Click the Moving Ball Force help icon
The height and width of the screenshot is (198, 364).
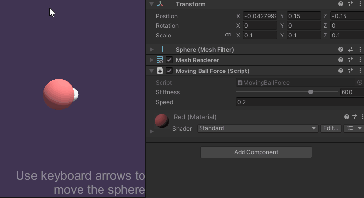(x=341, y=71)
